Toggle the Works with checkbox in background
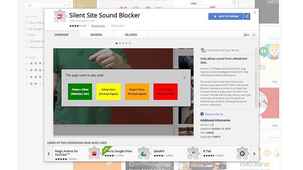The height and width of the screenshot is (170, 303). tap(27, 47)
